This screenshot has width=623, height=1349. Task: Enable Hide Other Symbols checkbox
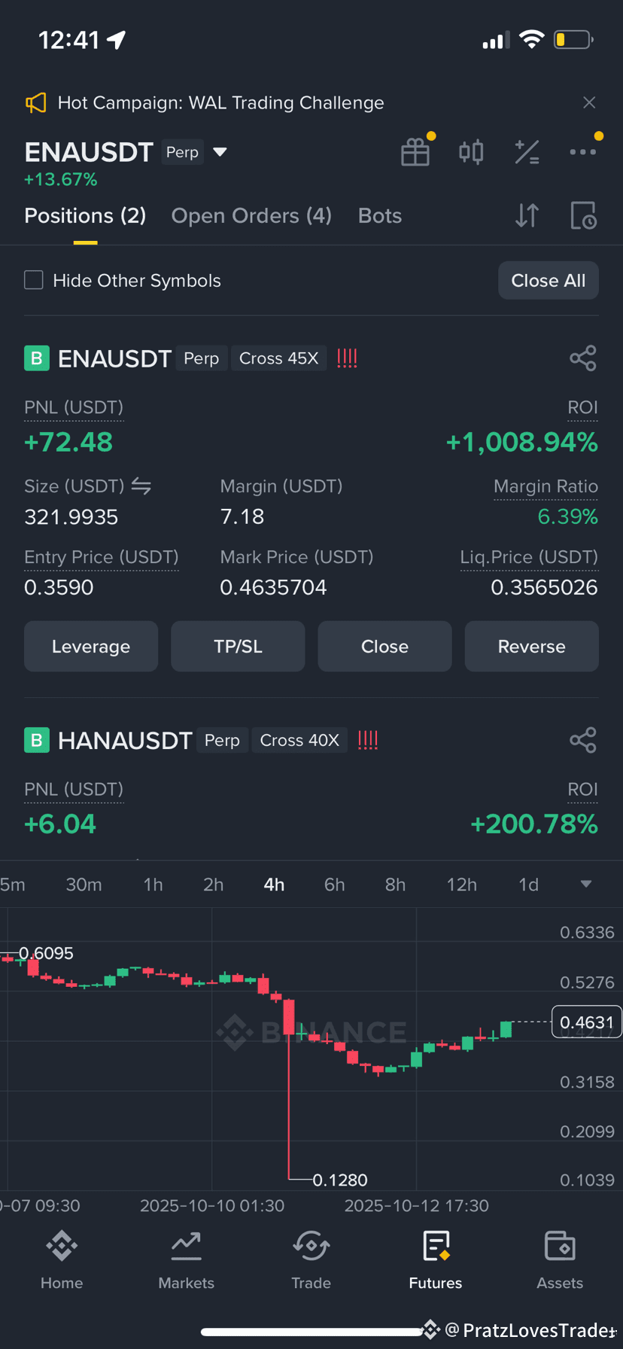click(34, 280)
